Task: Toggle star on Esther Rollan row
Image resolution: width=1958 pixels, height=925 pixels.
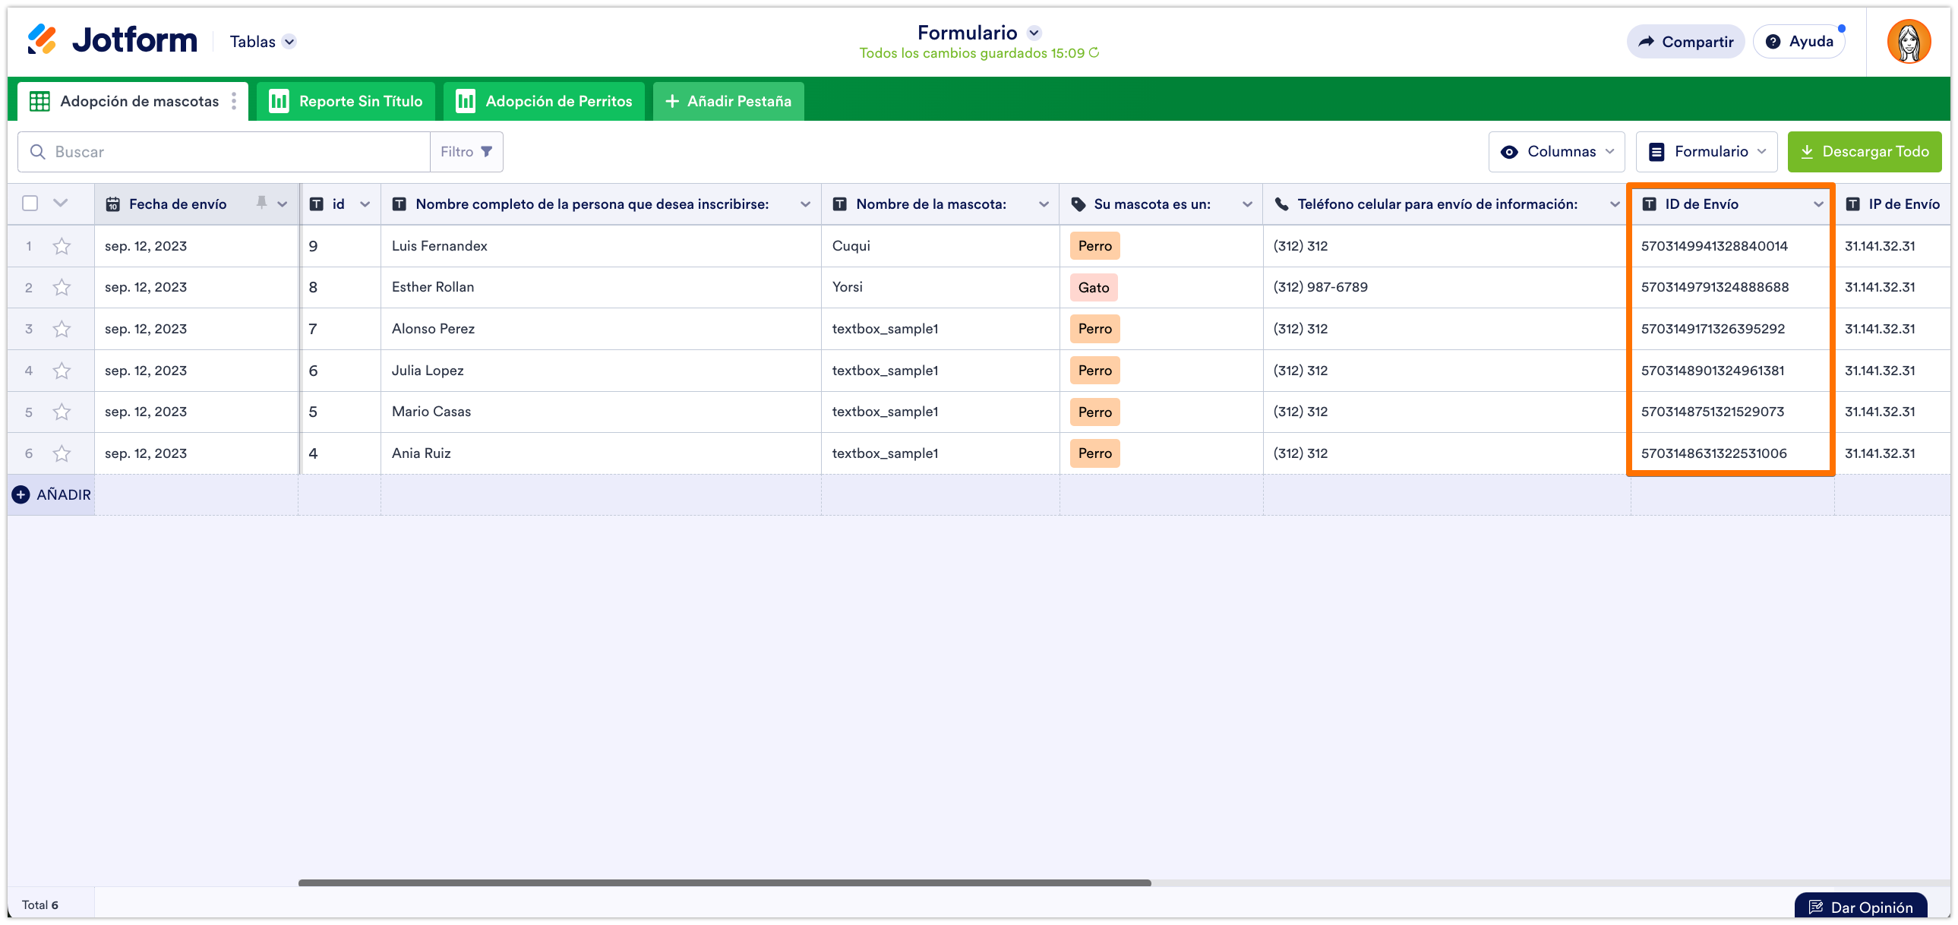Action: (x=62, y=287)
